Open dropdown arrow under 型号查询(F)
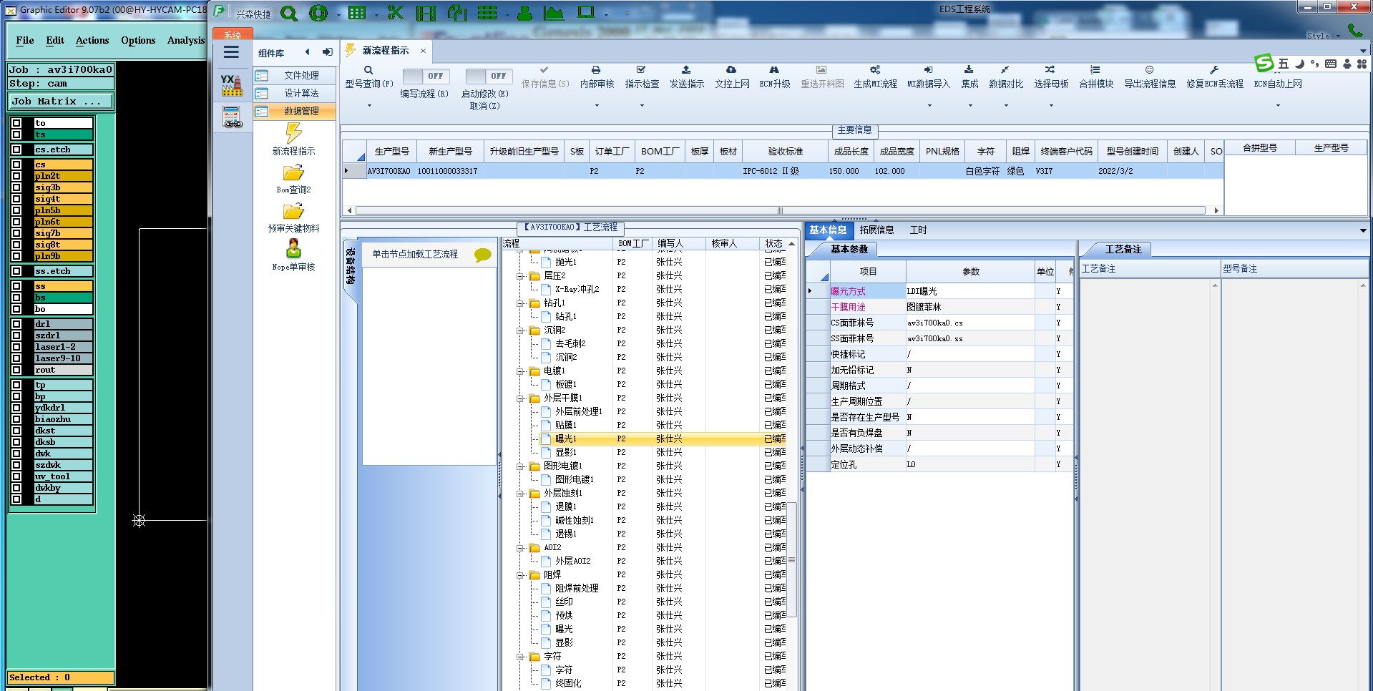This screenshot has width=1373, height=691. click(x=369, y=106)
